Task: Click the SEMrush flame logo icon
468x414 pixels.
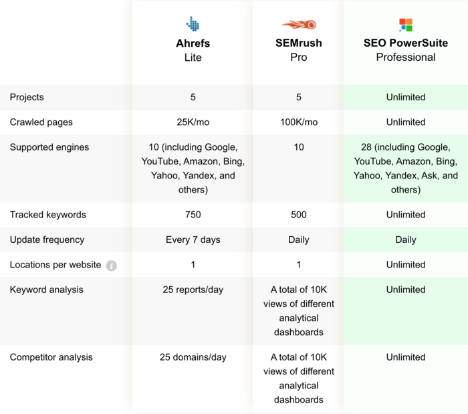Action: 298,25
